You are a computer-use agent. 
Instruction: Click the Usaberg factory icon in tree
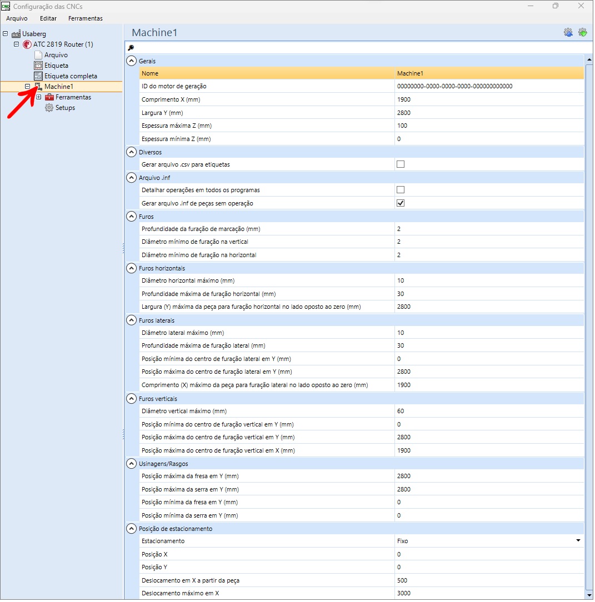click(16, 34)
